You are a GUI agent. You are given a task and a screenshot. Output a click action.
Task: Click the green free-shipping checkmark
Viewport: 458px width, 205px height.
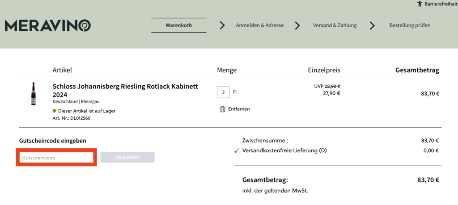[237, 151]
